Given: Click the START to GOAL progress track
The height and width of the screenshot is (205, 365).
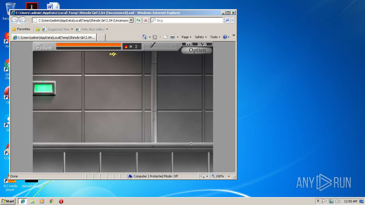Looking at the screenshot, I should point(160,48).
